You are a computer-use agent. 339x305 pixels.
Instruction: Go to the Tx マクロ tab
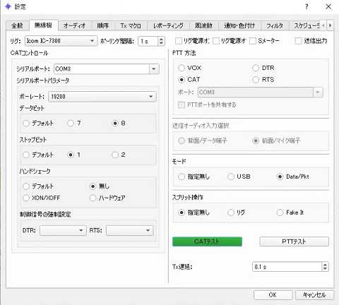pyautogui.click(x=131, y=25)
